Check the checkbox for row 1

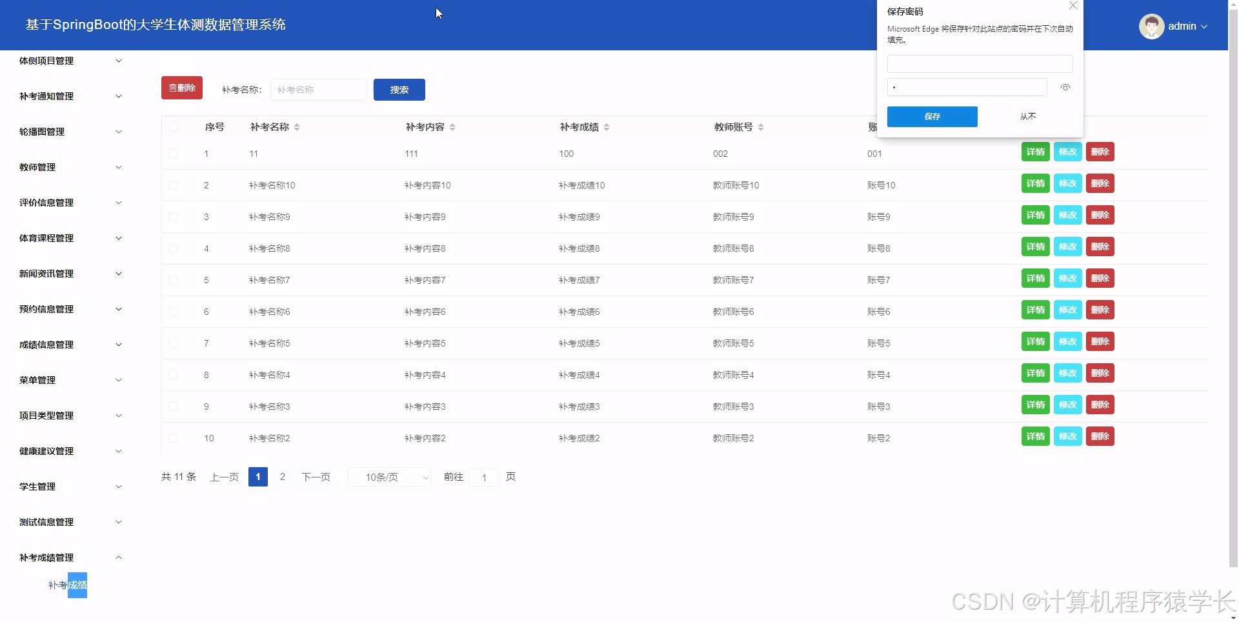pyautogui.click(x=173, y=154)
